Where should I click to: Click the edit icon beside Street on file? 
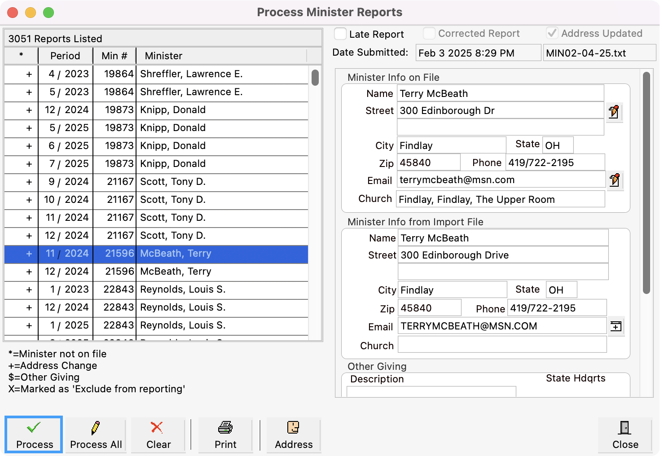point(615,112)
